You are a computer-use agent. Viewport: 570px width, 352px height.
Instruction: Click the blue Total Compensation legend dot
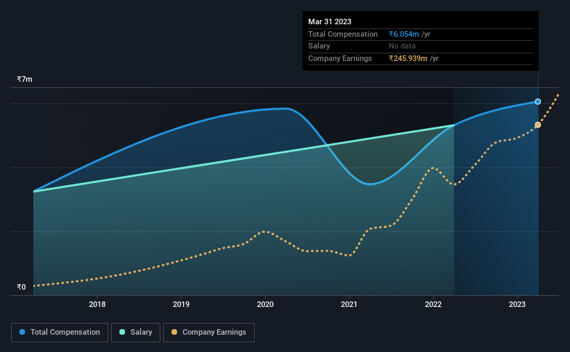(22, 332)
